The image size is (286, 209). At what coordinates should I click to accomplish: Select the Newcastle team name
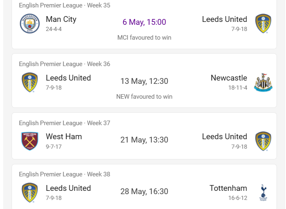(229, 78)
